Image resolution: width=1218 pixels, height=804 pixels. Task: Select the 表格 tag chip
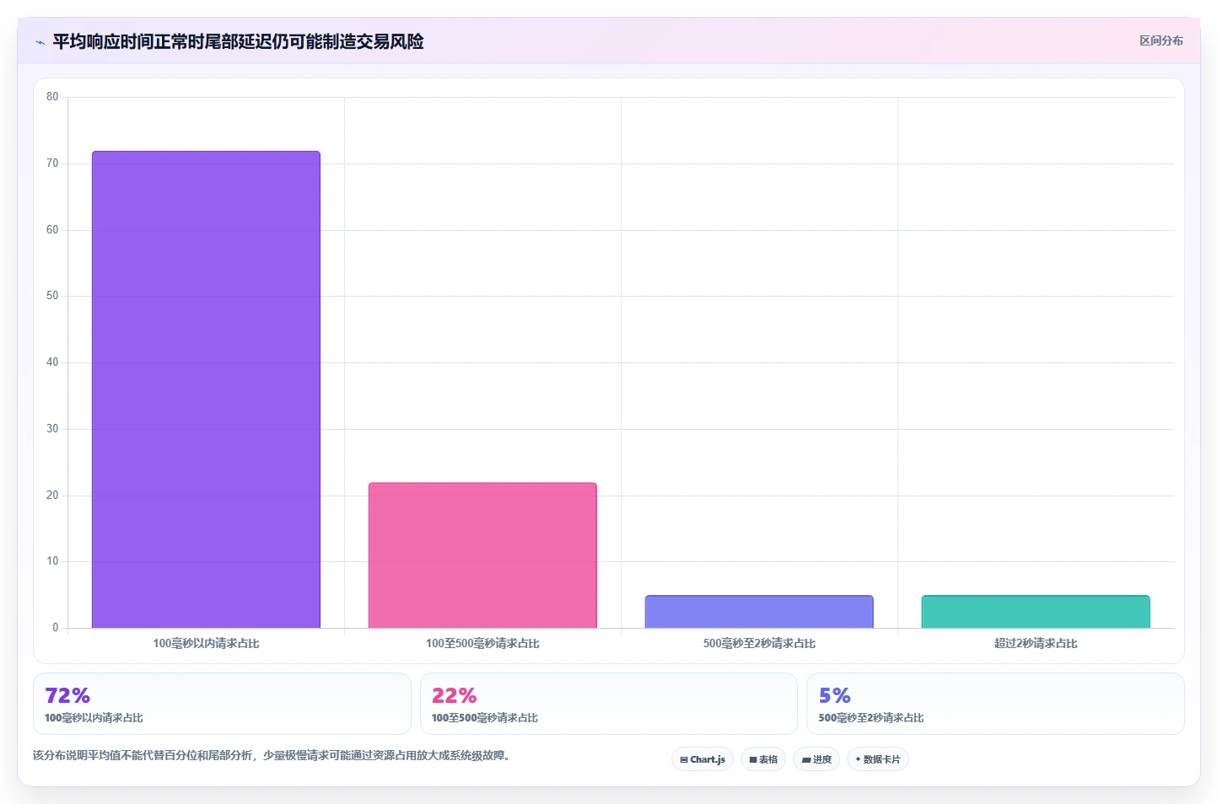point(763,759)
